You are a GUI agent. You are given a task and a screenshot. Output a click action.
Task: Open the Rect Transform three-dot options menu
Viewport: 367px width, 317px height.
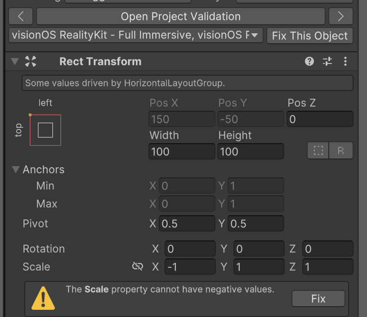(x=345, y=61)
